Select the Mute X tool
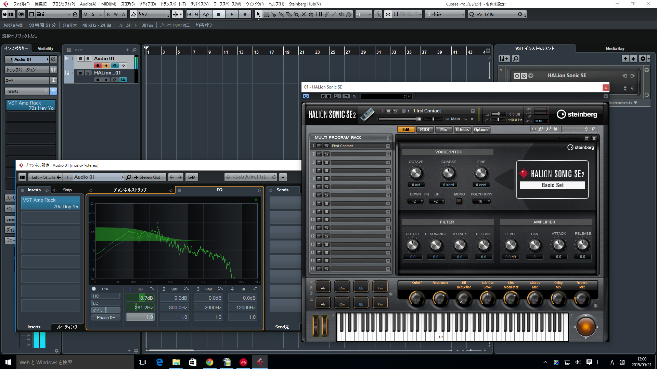This screenshot has height=369, width=657. (304, 14)
